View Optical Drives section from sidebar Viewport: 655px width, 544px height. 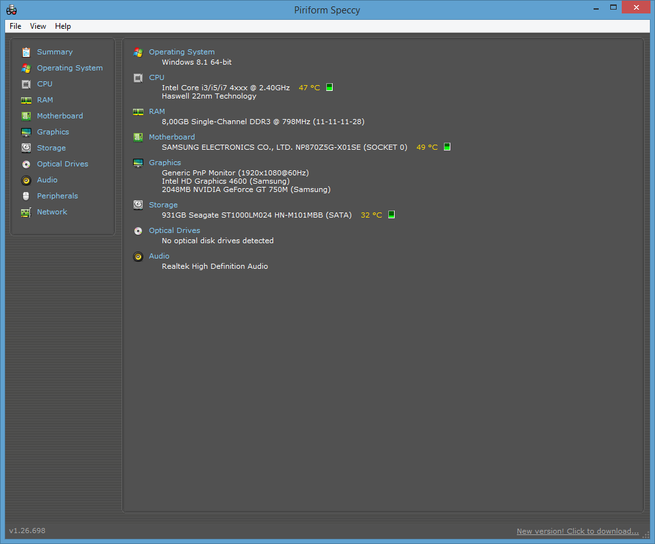[63, 164]
